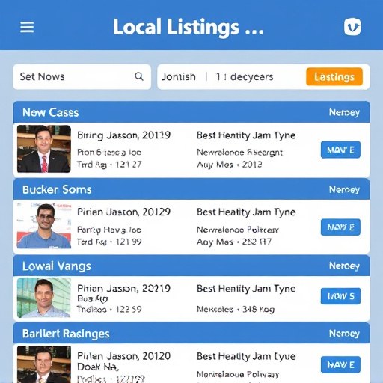Open Nemey link in Barllert Rasinges header
Screen dimensions: 383x383
pyautogui.click(x=344, y=334)
